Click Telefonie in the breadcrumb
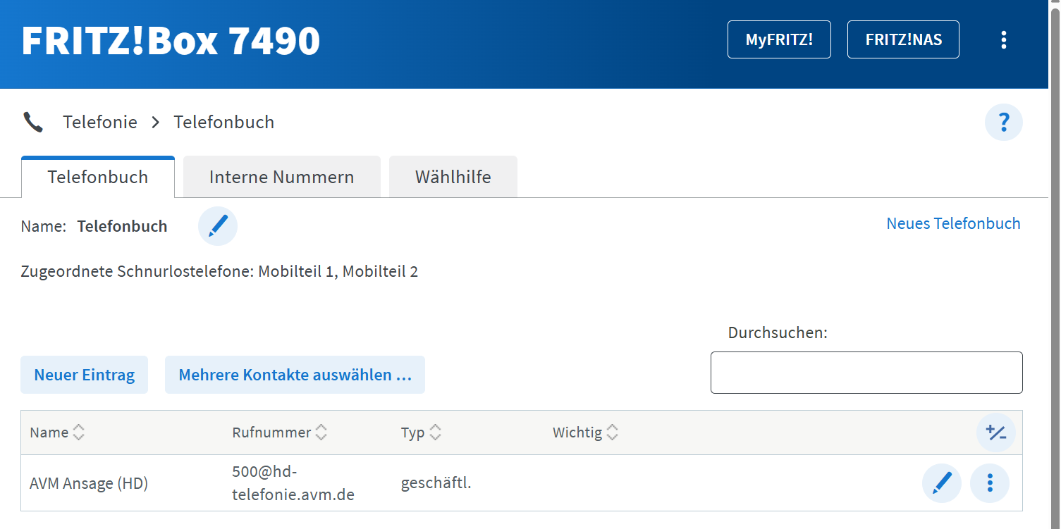The width and height of the screenshot is (1061, 529). (x=100, y=122)
